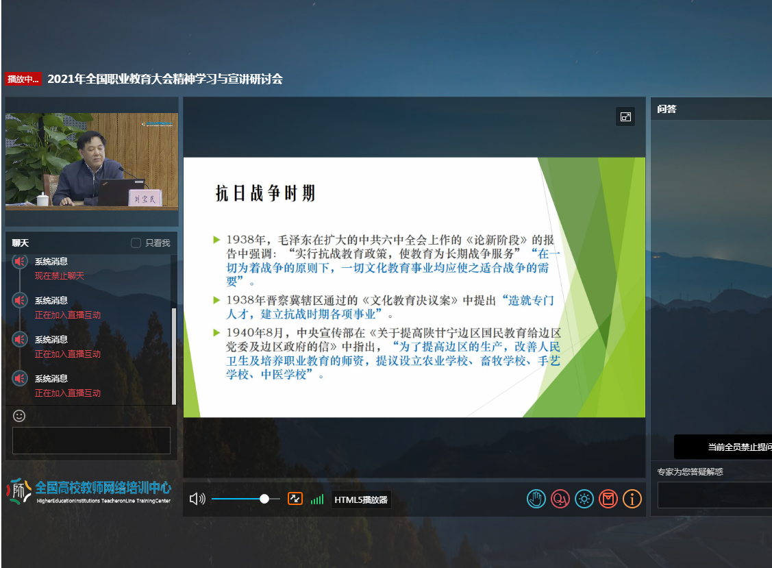Click the 全国高校教师网络培训中心 logo

click(x=90, y=491)
